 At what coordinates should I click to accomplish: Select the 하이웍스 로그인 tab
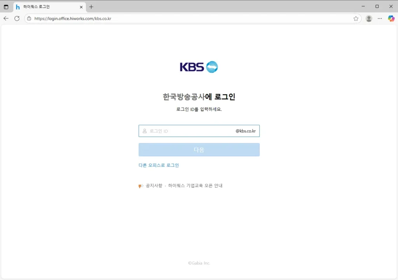point(47,7)
